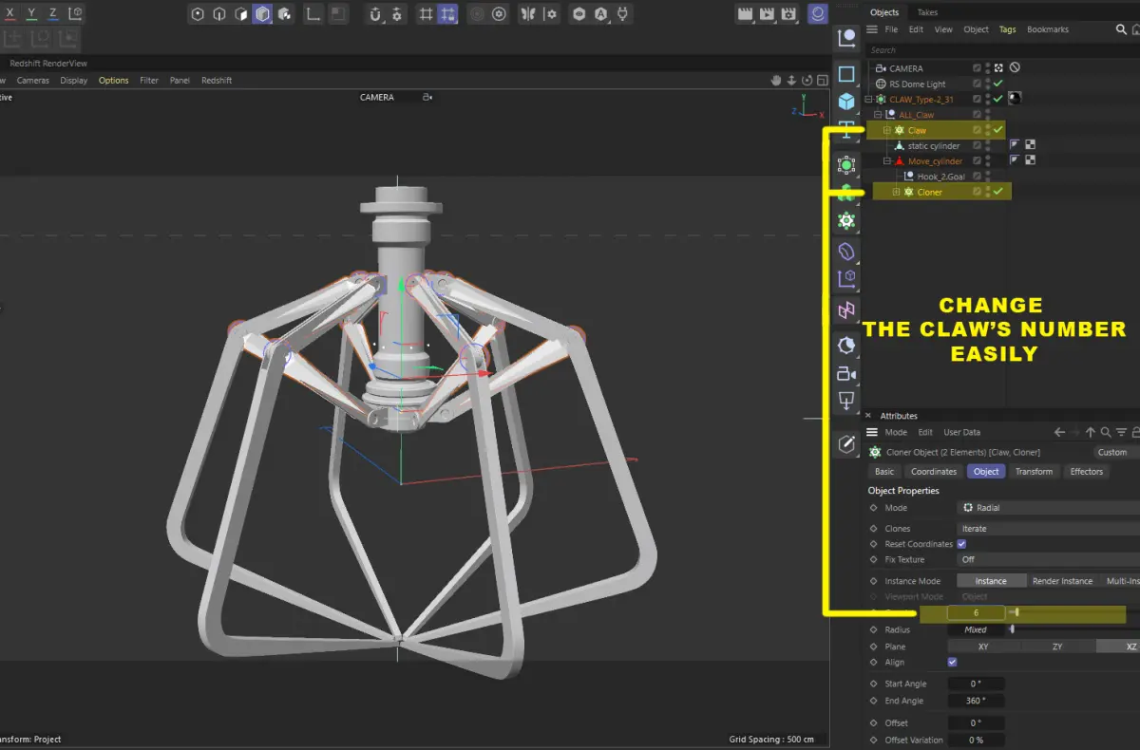Toggle CLAW_Type-2_31 enable checkmark

pos(997,99)
